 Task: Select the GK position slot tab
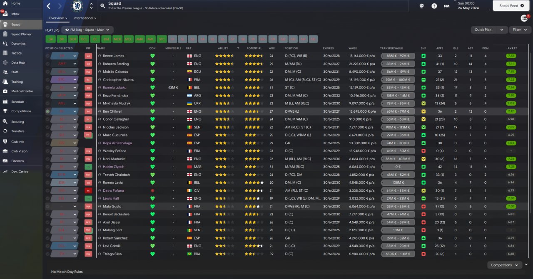[51, 39]
